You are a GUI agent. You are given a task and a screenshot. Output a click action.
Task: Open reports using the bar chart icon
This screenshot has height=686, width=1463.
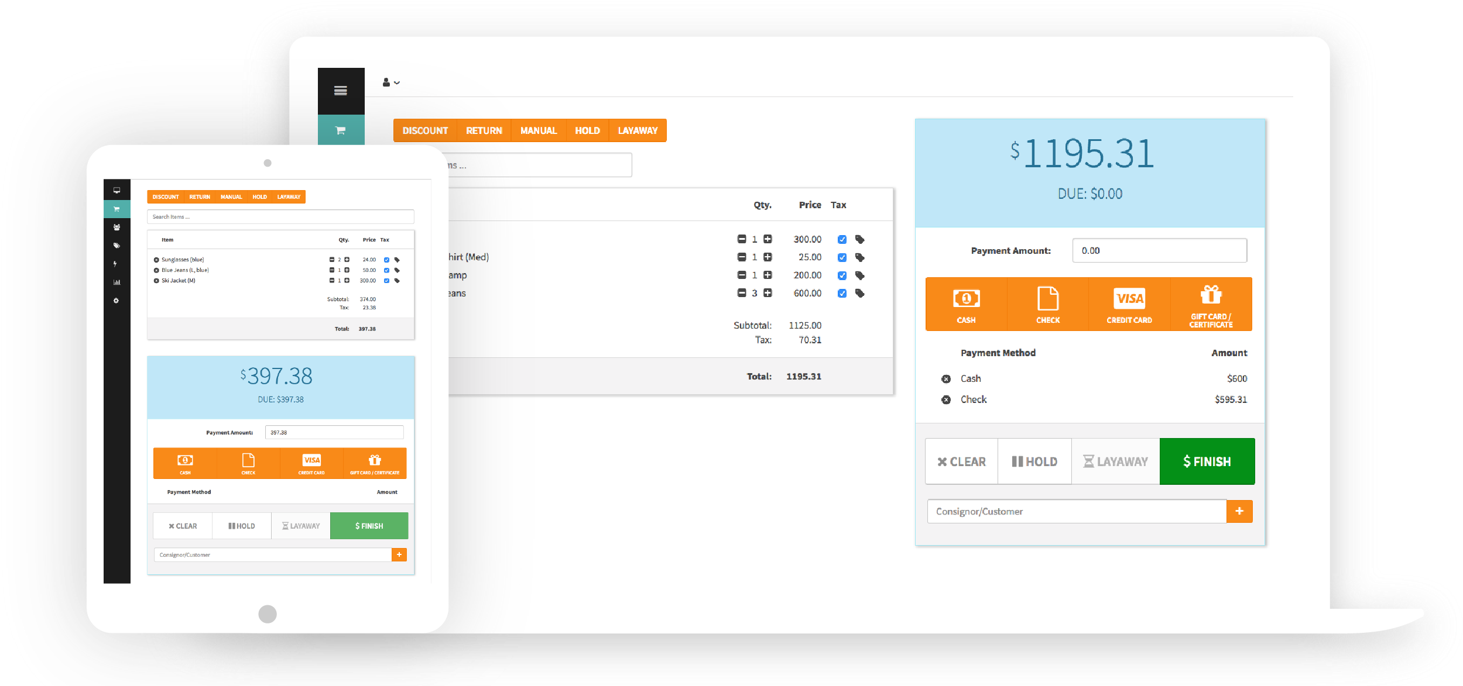(x=117, y=282)
